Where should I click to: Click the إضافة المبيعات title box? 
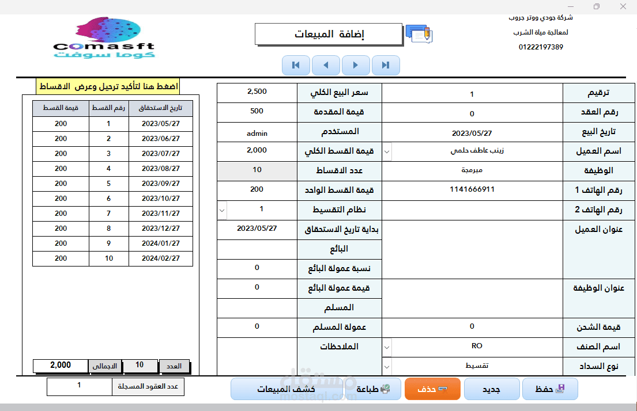tap(329, 34)
